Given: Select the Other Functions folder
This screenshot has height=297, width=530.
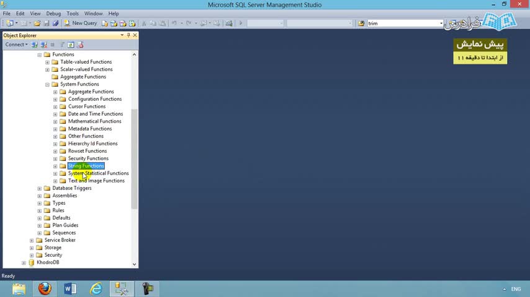Looking at the screenshot, I should click(x=86, y=136).
